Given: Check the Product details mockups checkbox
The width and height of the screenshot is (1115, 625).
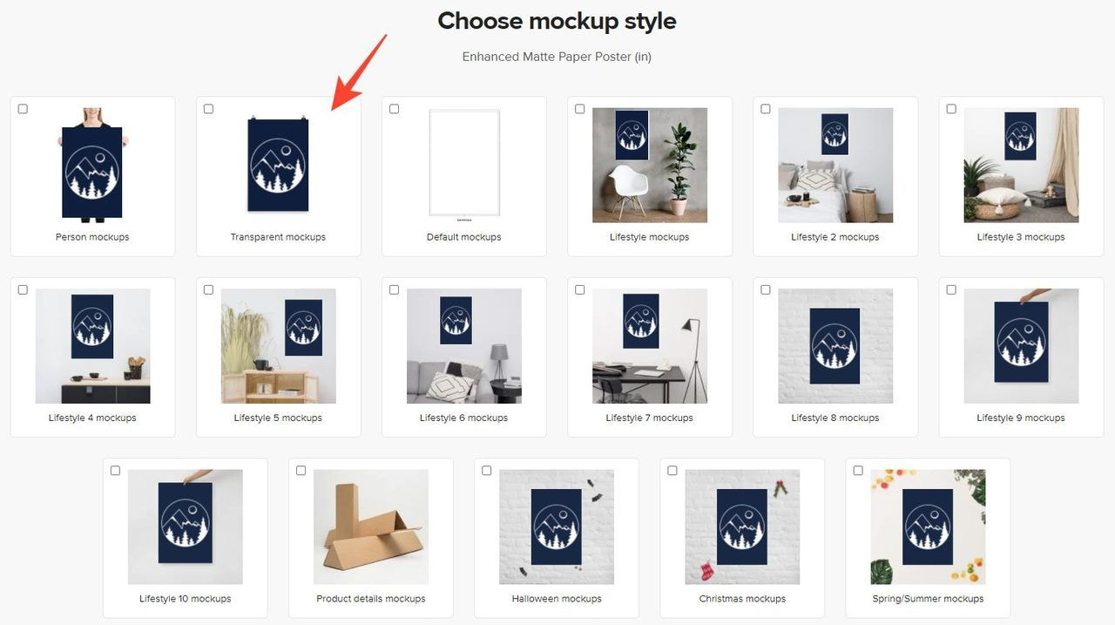Looking at the screenshot, I should point(301,471).
